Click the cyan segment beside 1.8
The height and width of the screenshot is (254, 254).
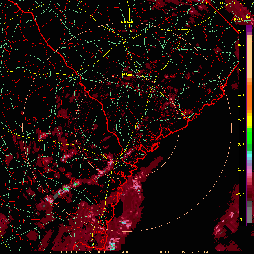[249, 155]
